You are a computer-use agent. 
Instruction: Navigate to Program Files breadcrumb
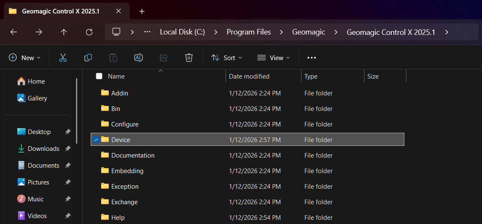(249, 32)
